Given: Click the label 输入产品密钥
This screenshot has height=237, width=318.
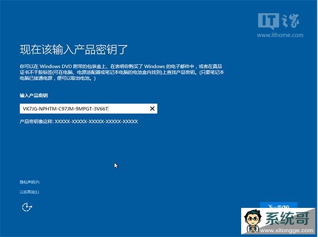Looking at the screenshot, I should pyautogui.click(x=34, y=95).
